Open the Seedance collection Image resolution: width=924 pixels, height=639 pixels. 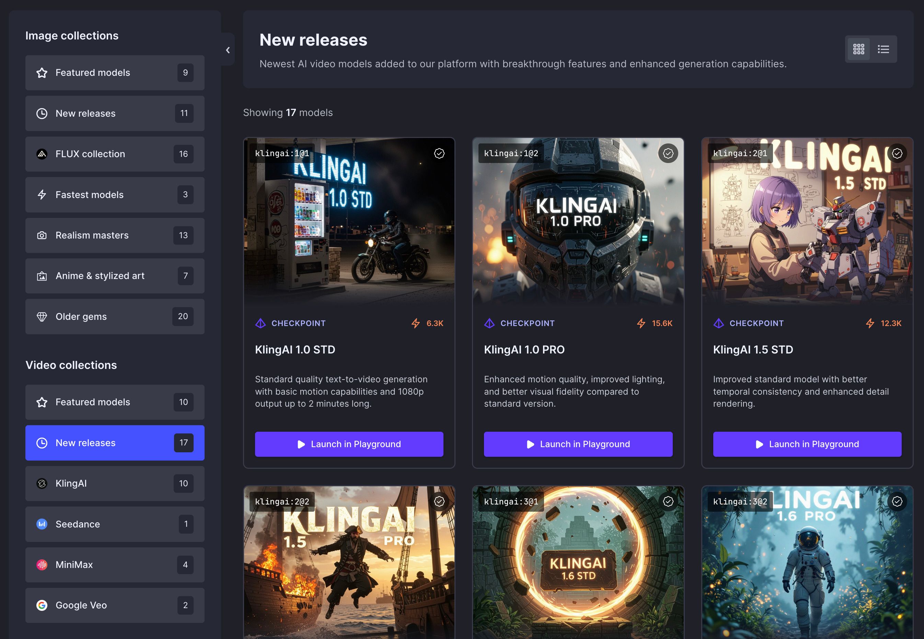click(115, 524)
